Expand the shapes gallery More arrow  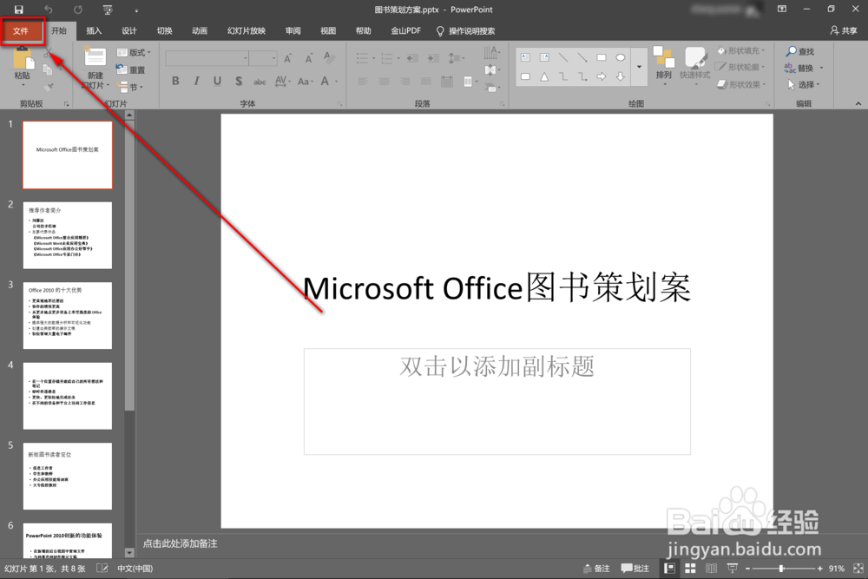pos(640,67)
